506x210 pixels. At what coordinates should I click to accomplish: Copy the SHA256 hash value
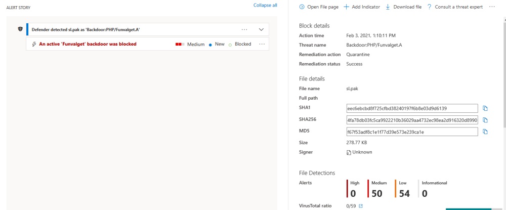coord(485,120)
